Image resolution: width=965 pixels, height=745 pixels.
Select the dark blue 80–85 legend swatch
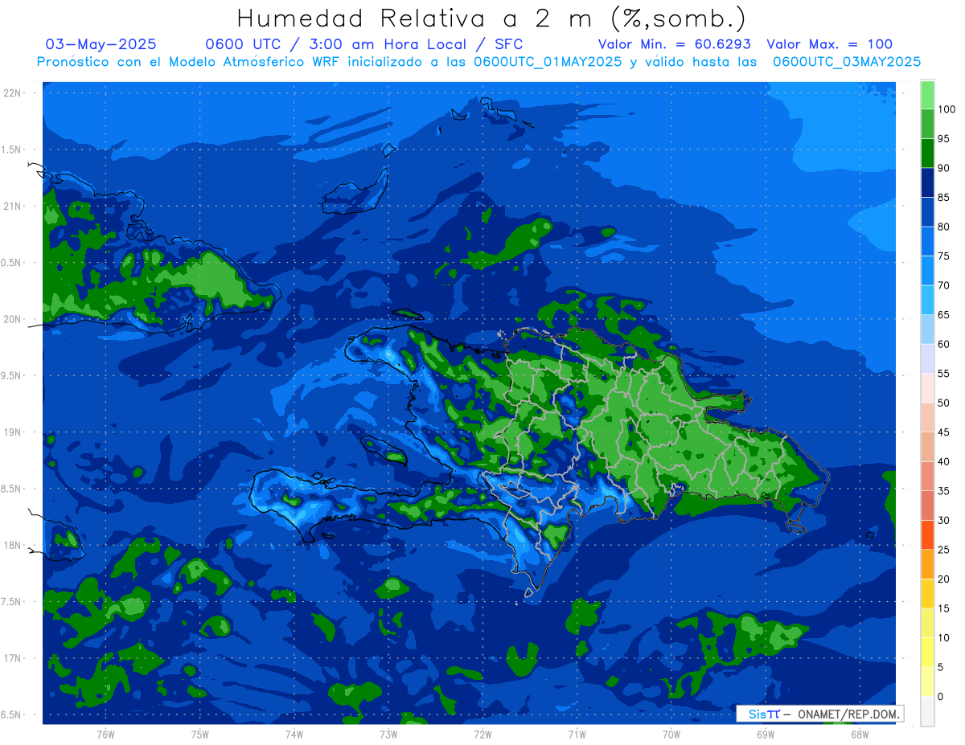coord(927,212)
